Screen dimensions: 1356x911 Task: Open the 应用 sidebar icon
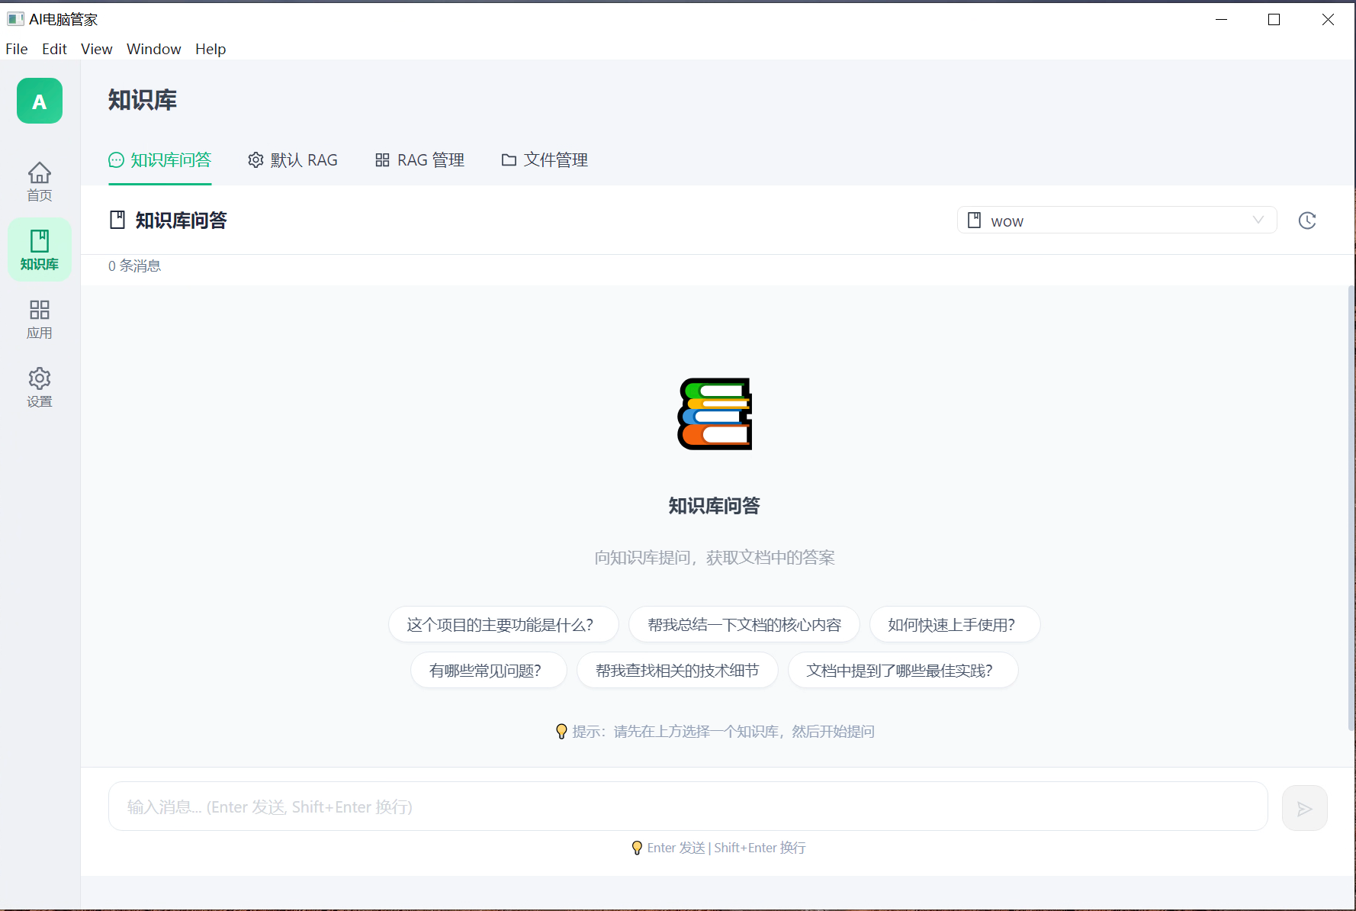[x=39, y=318]
